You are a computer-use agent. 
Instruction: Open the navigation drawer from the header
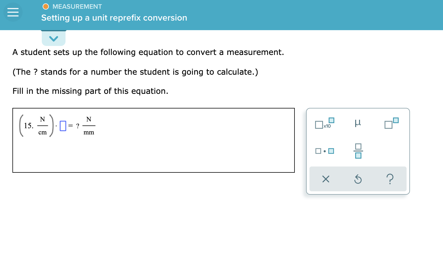pos(12,12)
